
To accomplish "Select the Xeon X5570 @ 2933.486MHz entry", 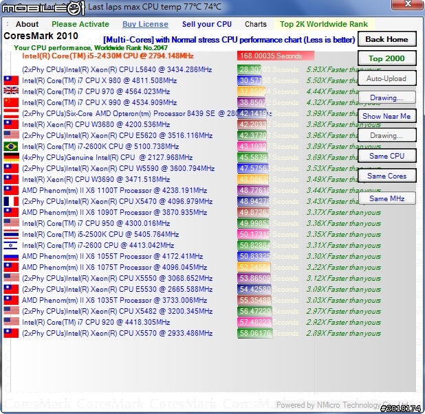I will click(117, 333).
